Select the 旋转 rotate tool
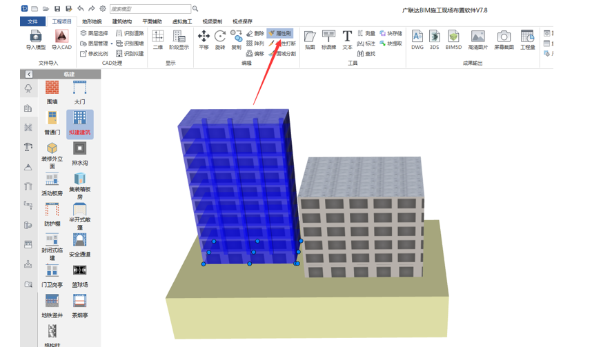Screen dimensions: 592x347 [x=220, y=39]
